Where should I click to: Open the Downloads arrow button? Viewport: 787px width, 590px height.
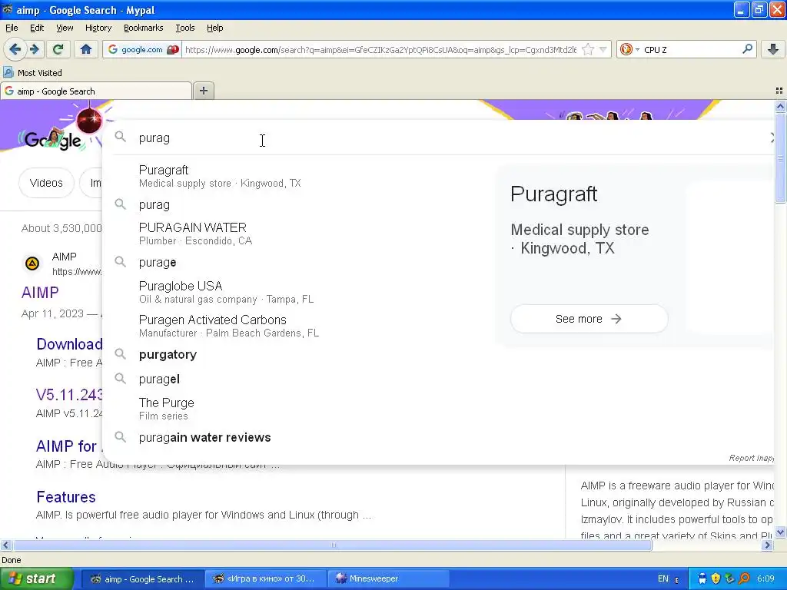(773, 49)
